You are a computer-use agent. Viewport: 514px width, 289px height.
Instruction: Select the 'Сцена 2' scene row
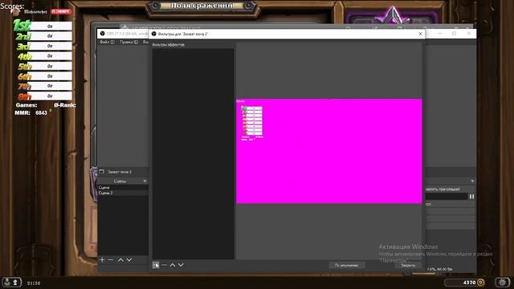click(123, 193)
